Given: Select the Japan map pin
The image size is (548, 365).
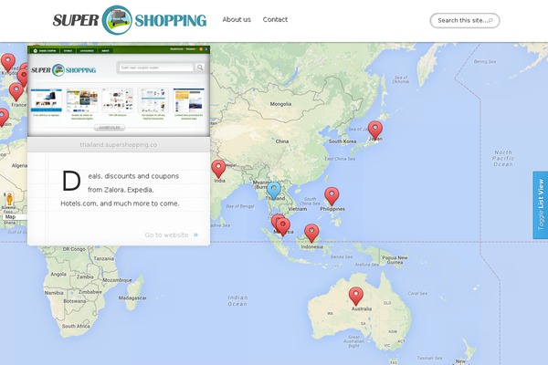Looking at the screenshot, I should (375, 130).
